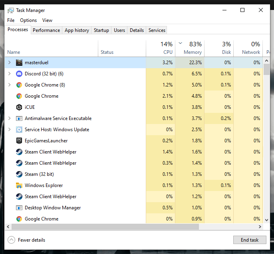Switch to the Users tab
The width and height of the screenshot is (274, 254).
pos(119,30)
